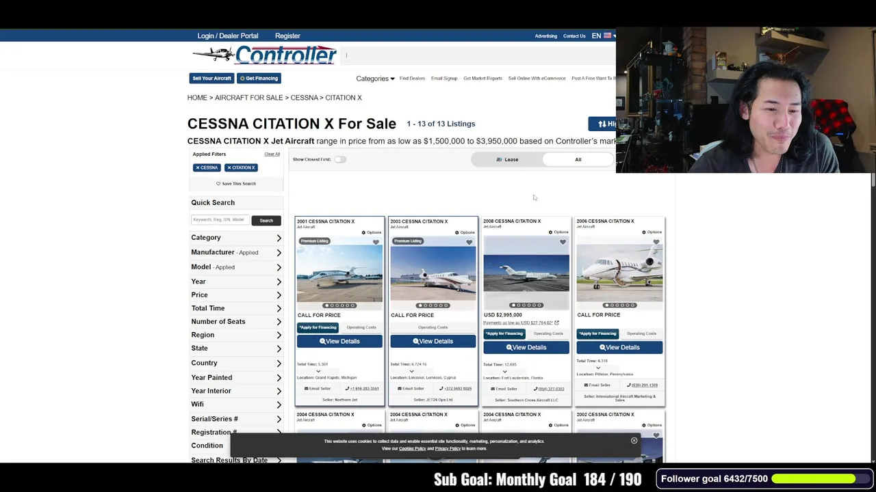
Task: Expand the Year Painted filter
Action: coord(236,377)
